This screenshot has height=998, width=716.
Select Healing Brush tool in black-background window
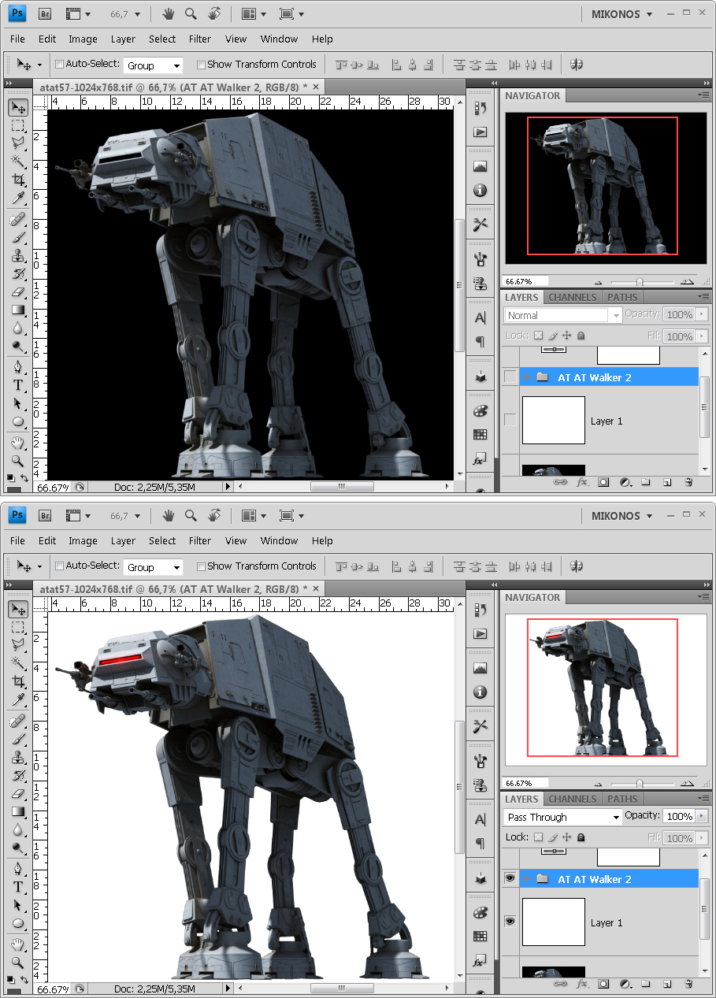18,219
